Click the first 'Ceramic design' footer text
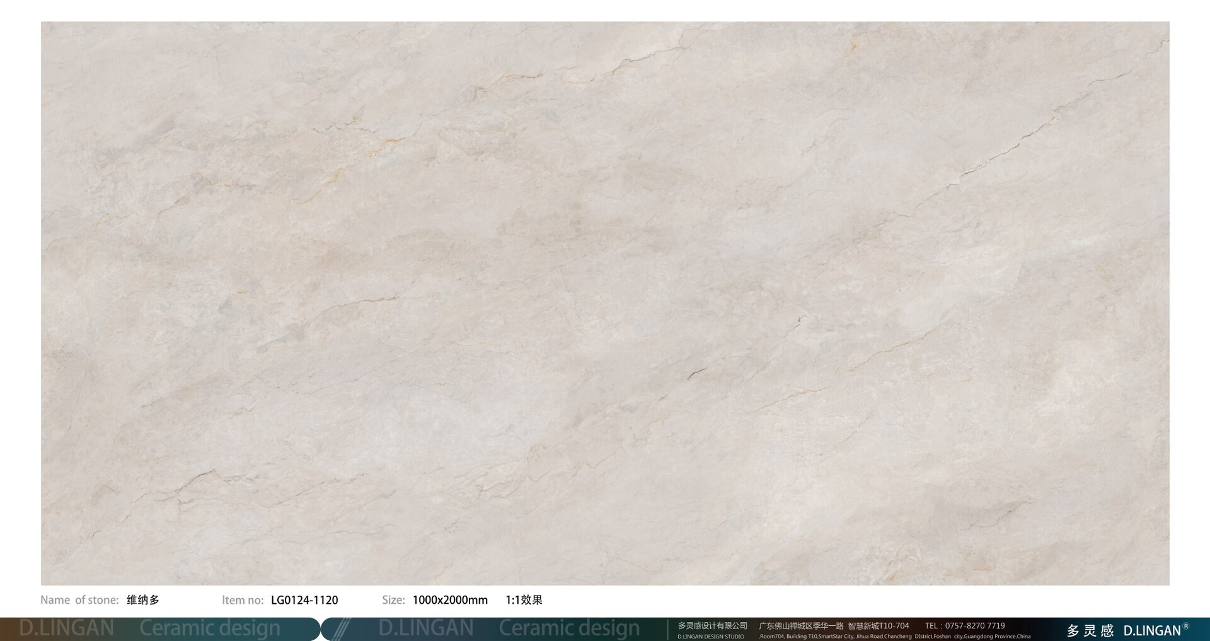Image resolution: width=1210 pixels, height=641 pixels. point(209,628)
